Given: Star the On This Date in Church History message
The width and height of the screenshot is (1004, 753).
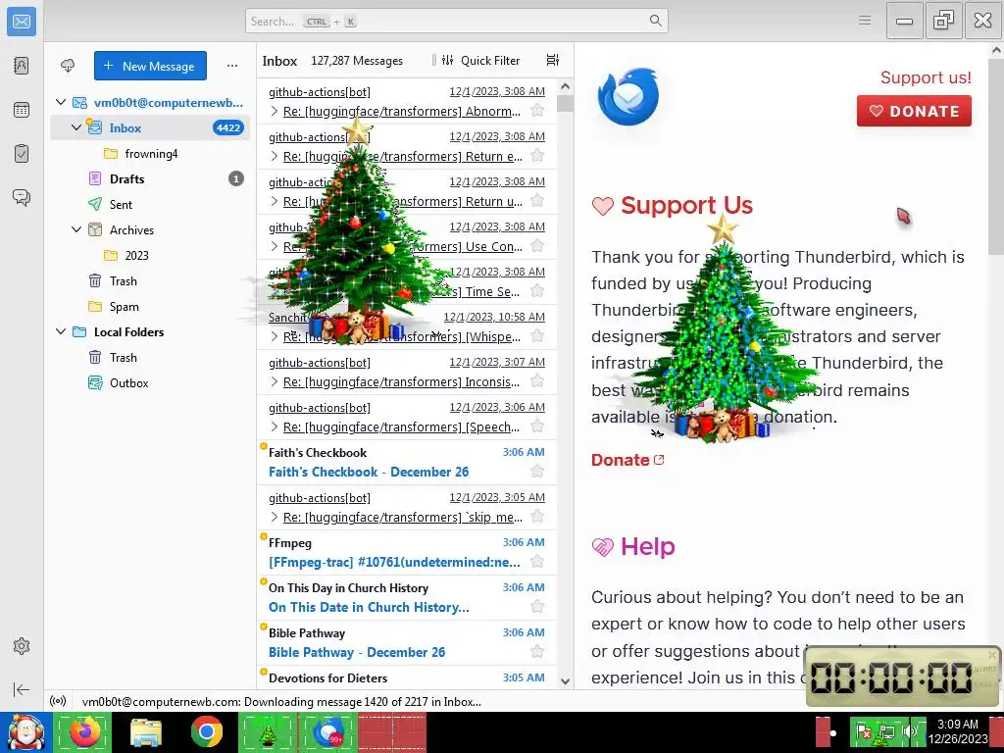Looking at the screenshot, I should pos(537,607).
